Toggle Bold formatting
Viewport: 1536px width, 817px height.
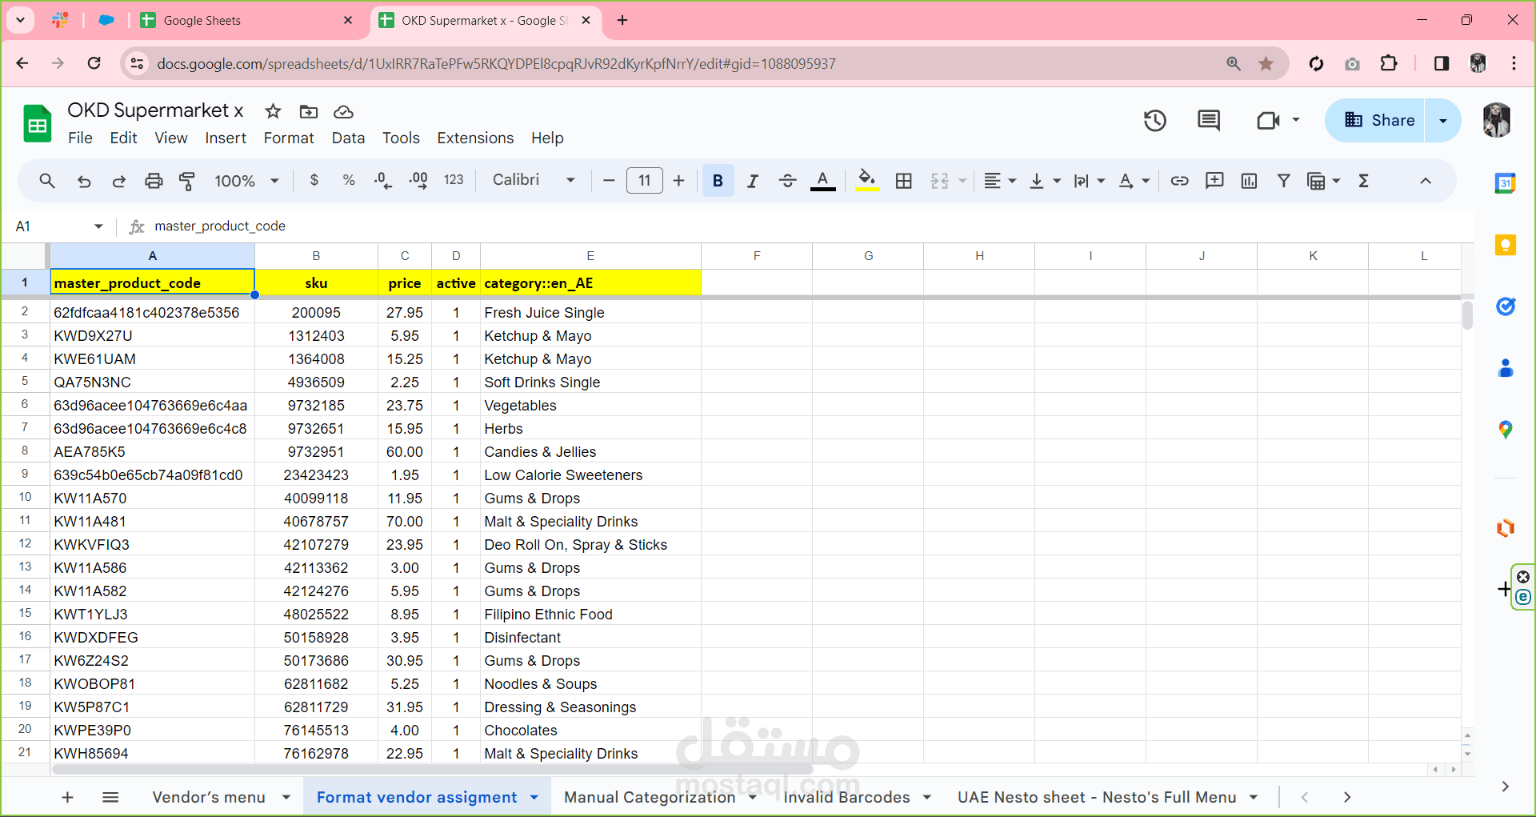pyautogui.click(x=718, y=181)
